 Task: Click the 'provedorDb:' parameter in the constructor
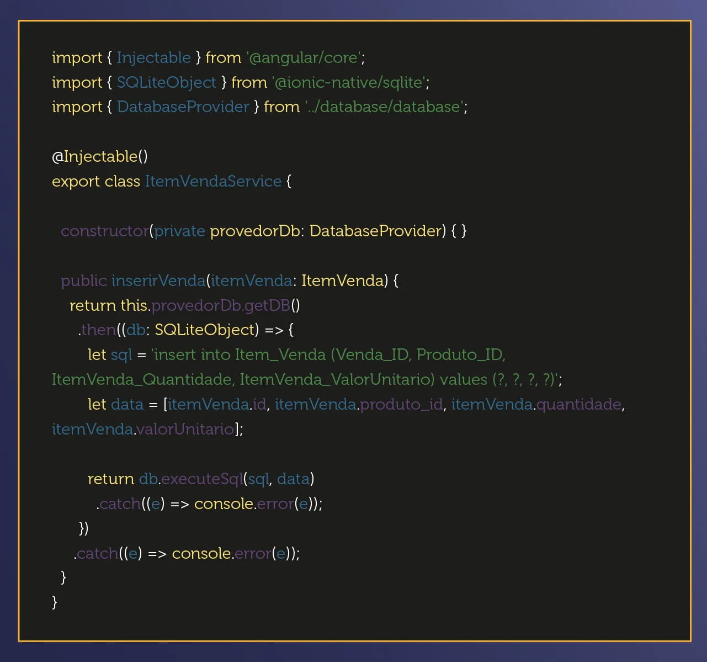[x=257, y=231]
